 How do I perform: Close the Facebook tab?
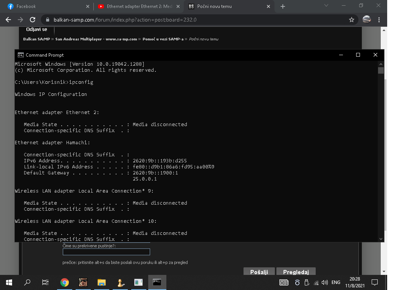[x=88, y=6]
